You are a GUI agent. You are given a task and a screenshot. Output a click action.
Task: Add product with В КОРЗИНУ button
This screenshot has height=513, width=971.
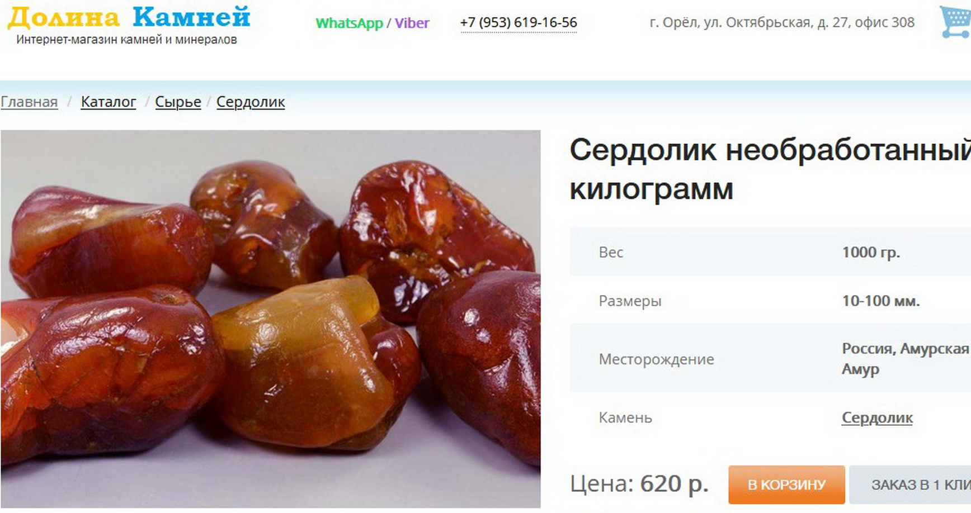[786, 484]
